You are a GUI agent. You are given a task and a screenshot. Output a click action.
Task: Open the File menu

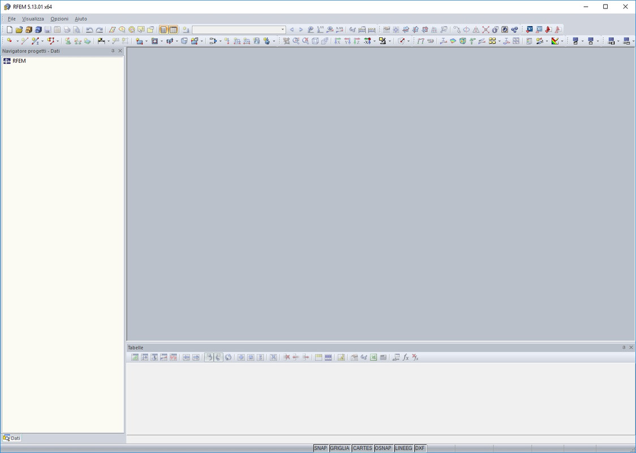12,19
